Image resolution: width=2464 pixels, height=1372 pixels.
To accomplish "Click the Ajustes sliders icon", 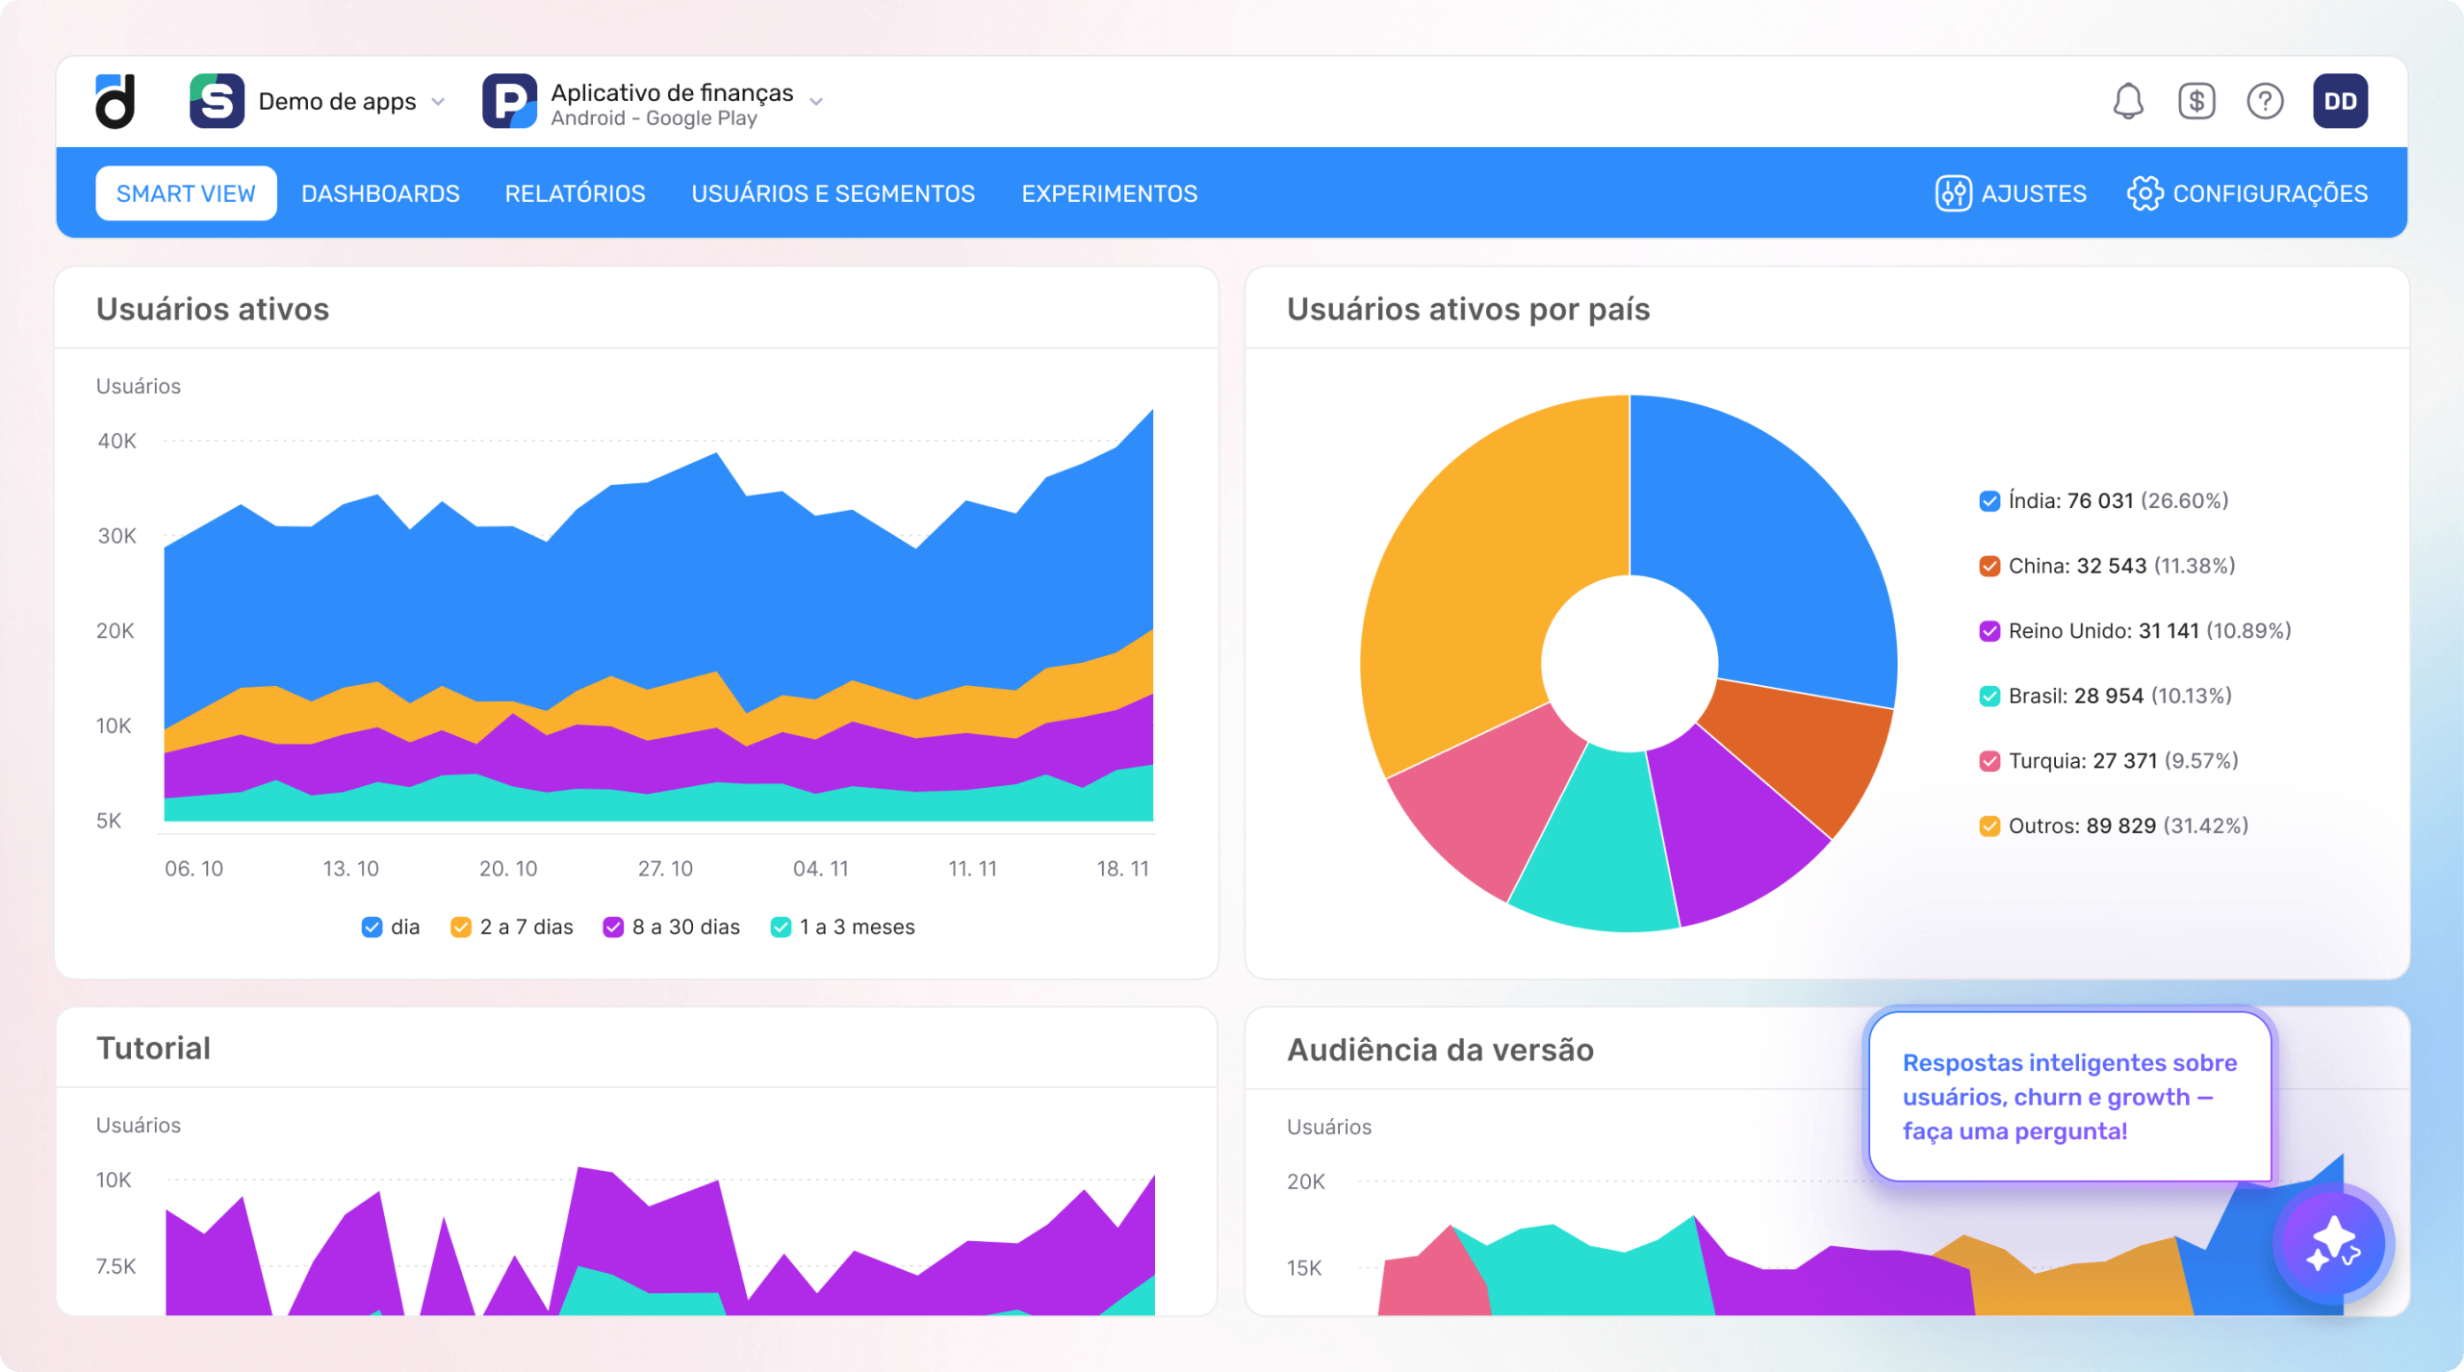I will [1953, 192].
